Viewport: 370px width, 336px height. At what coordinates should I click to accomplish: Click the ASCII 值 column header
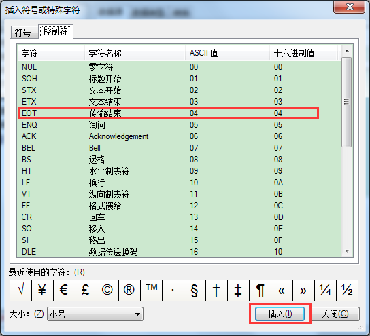227,53
